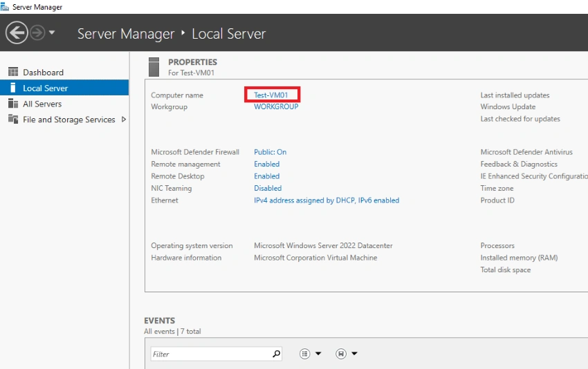The width and height of the screenshot is (588, 369).
Task: Click the forward navigation arrow
Action: (37, 33)
